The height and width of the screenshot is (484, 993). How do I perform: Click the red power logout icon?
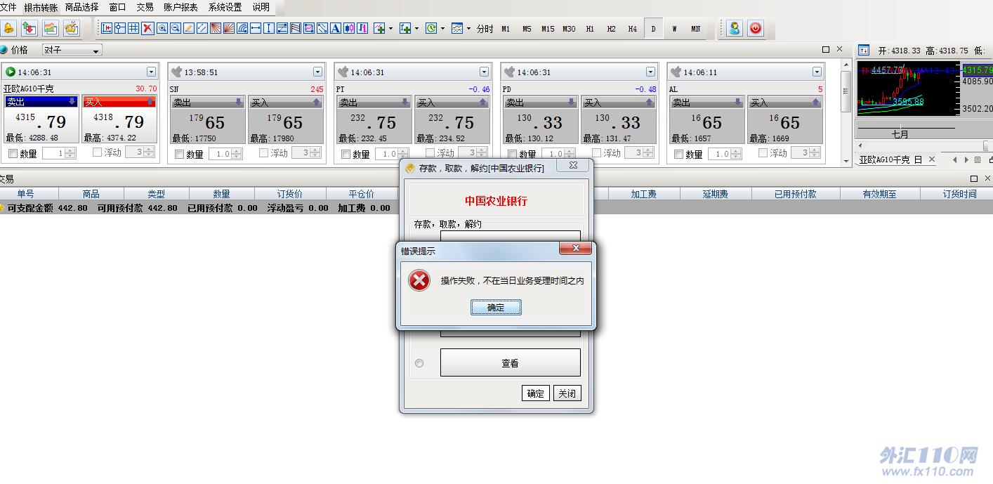(x=756, y=28)
